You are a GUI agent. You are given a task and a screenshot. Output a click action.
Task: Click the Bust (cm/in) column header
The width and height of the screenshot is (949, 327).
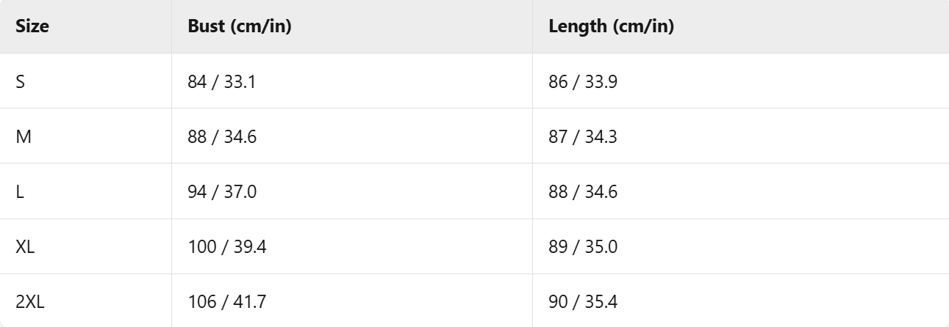(x=241, y=26)
